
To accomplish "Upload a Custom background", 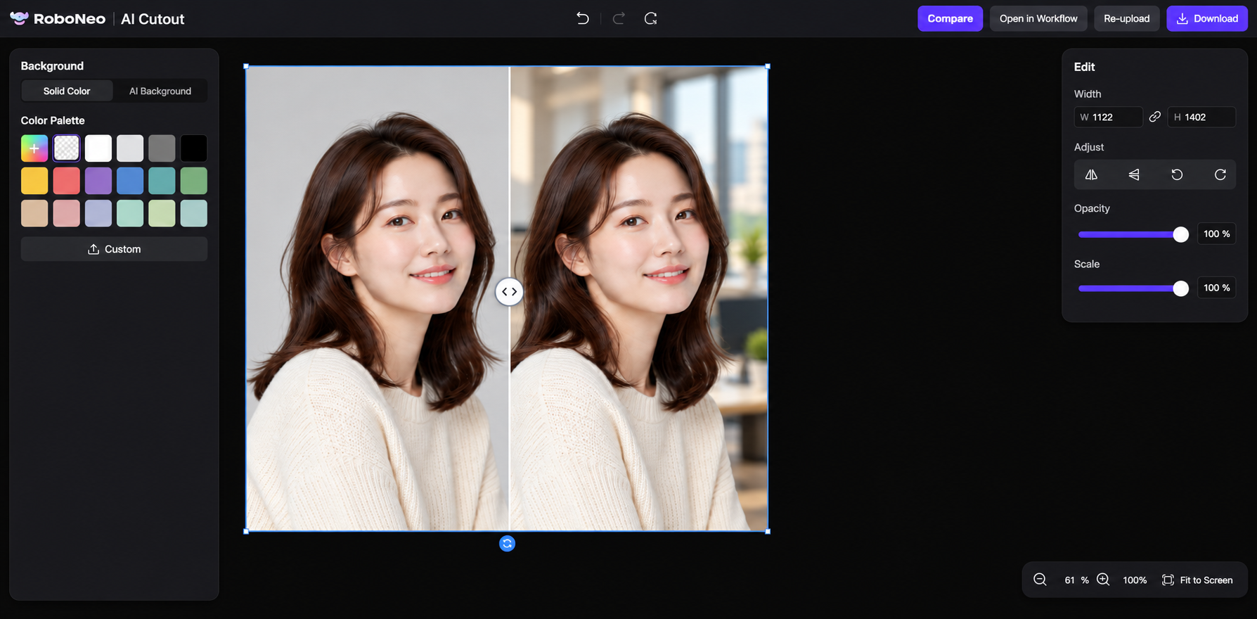I will coord(114,249).
